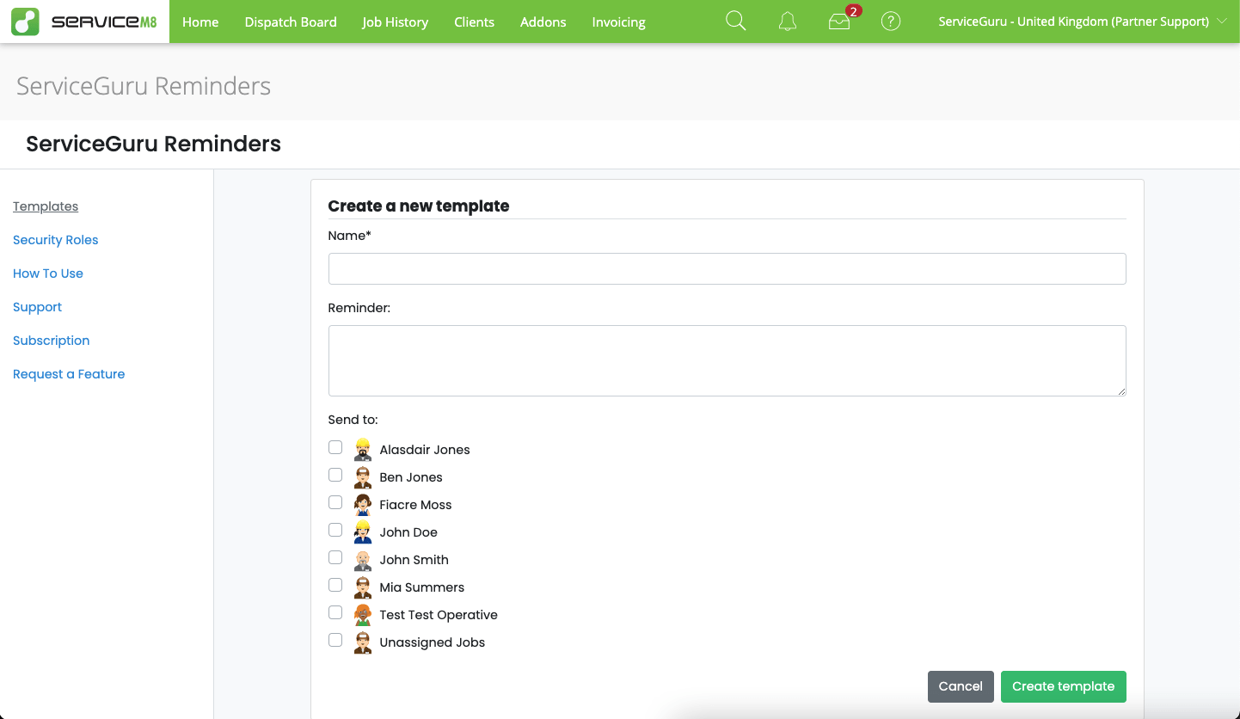Image resolution: width=1240 pixels, height=719 pixels.
Task: Tick the Fiacre Moss checkbox
Action: click(x=335, y=502)
